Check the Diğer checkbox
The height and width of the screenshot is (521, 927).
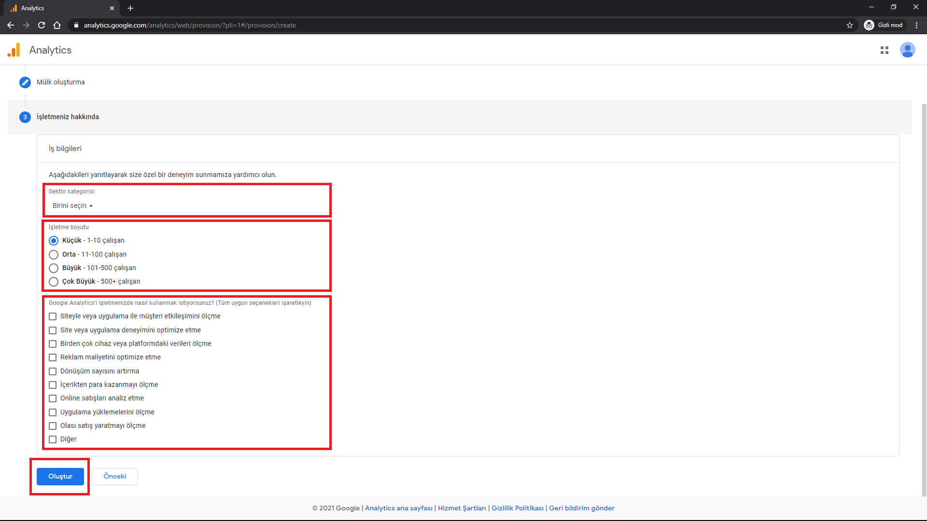pyautogui.click(x=53, y=439)
